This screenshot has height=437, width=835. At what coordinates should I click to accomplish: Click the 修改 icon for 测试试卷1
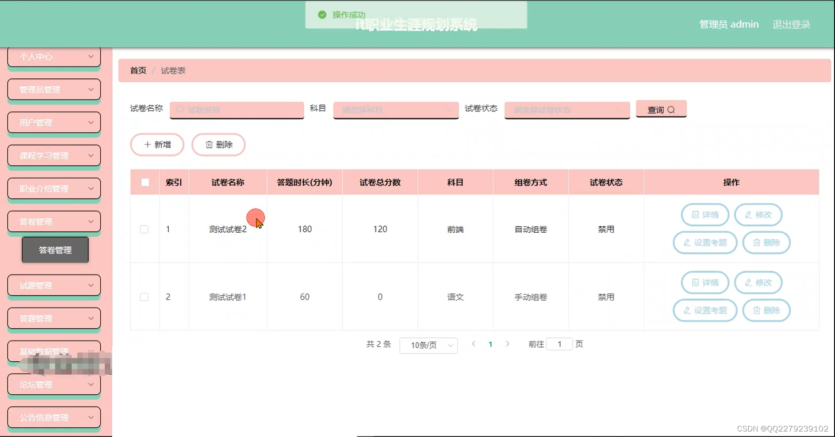758,282
